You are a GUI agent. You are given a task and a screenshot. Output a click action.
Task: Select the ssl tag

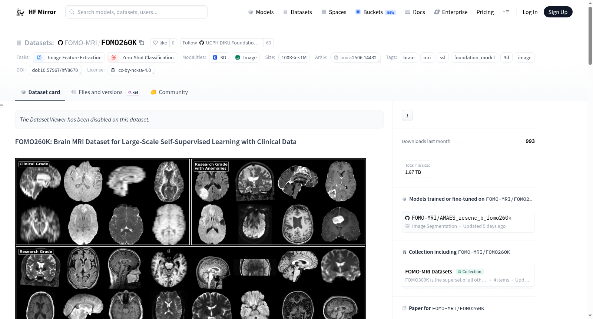443,57
